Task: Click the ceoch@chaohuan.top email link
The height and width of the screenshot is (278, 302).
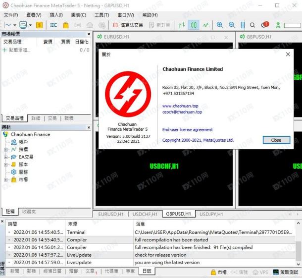Action: click(182, 112)
